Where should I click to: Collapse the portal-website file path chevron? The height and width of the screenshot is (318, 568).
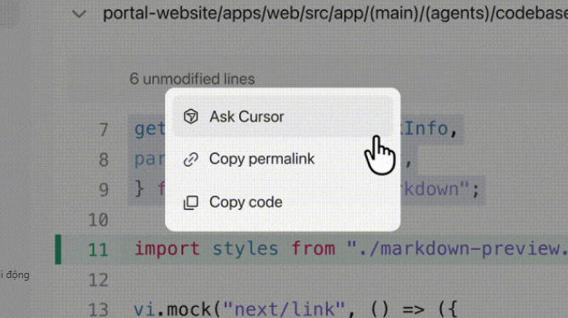[x=78, y=14]
